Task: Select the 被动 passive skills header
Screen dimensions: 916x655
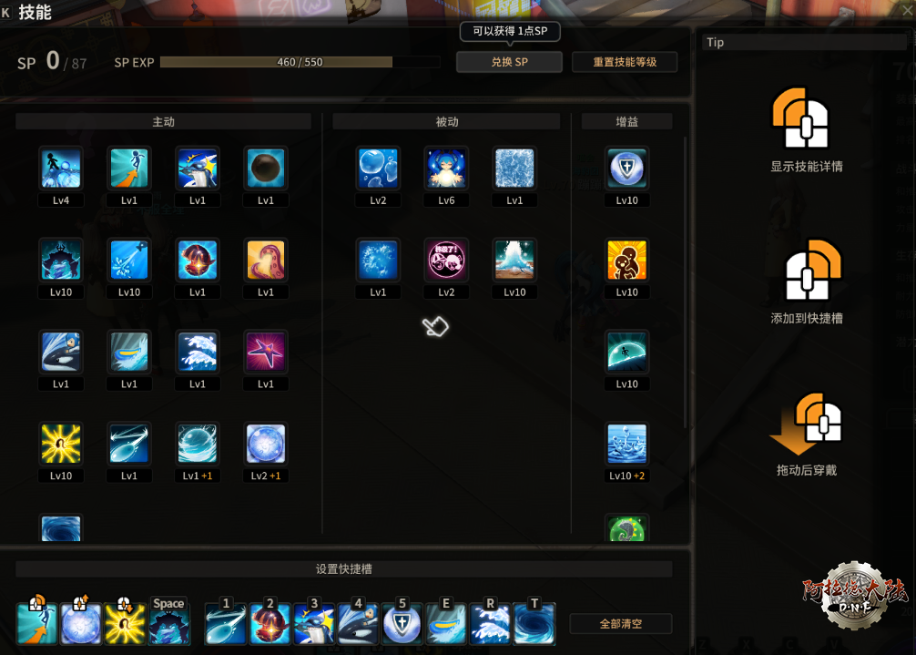Action: [x=447, y=121]
